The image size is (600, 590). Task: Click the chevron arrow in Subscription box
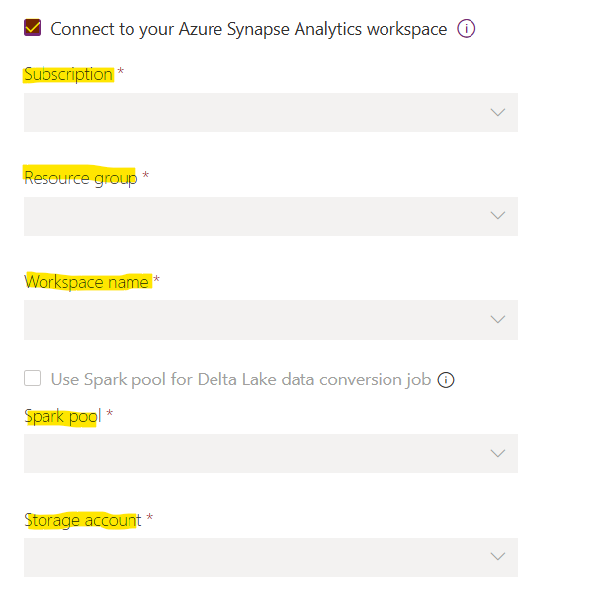coord(498,113)
